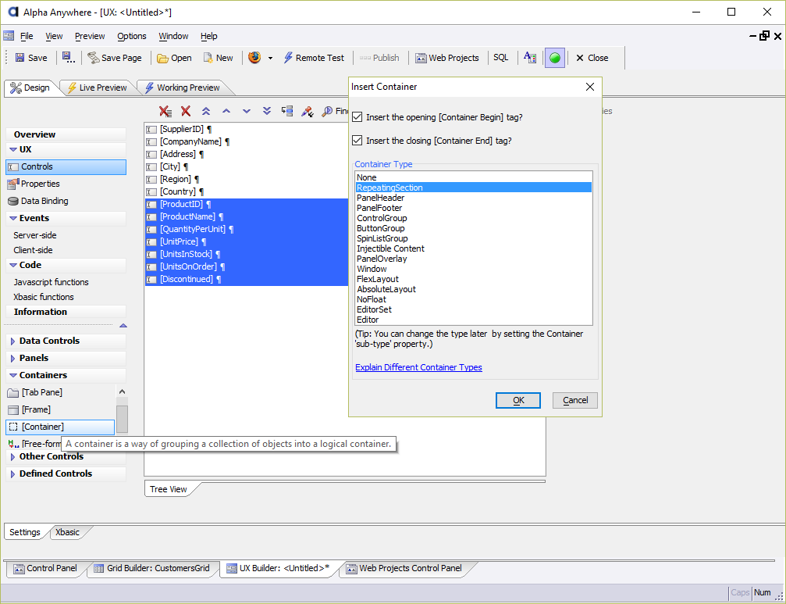This screenshot has height=604, width=786.
Task: Expand the Other Controls section
Action: (13, 456)
